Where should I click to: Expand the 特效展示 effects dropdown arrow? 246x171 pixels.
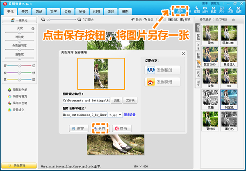[234, 19]
